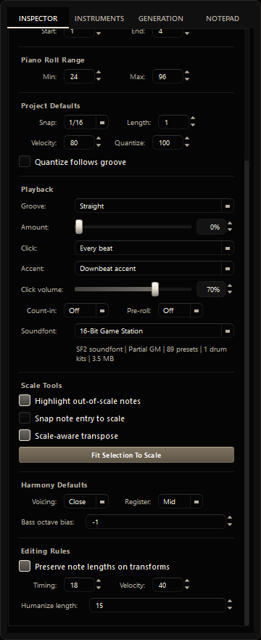Decrease default Velocity 80 in Project Defaults
261x640 pixels.
click(x=99, y=145)
